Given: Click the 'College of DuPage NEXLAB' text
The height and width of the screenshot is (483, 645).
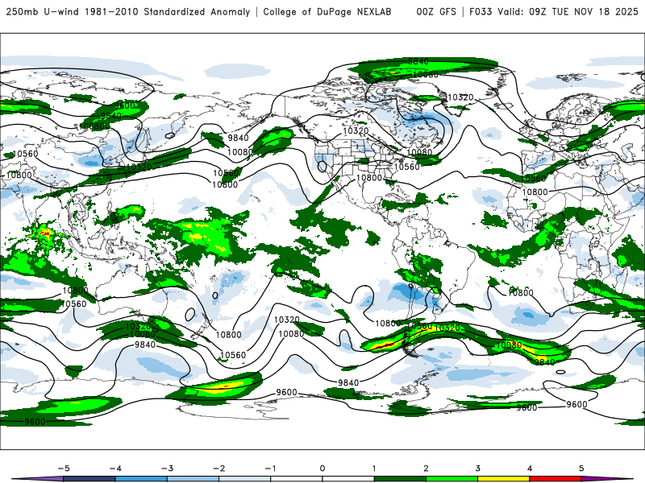Looking at the screenshot, I should (327, 11).
